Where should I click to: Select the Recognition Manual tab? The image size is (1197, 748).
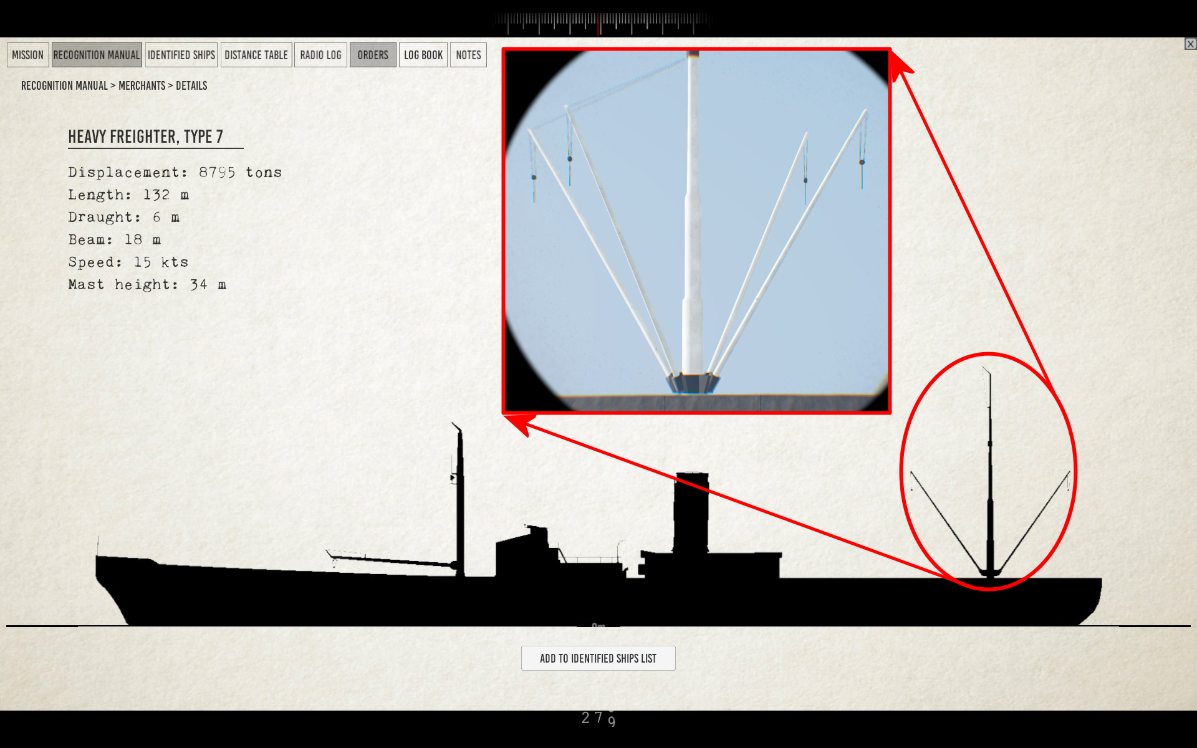point(97,55)
